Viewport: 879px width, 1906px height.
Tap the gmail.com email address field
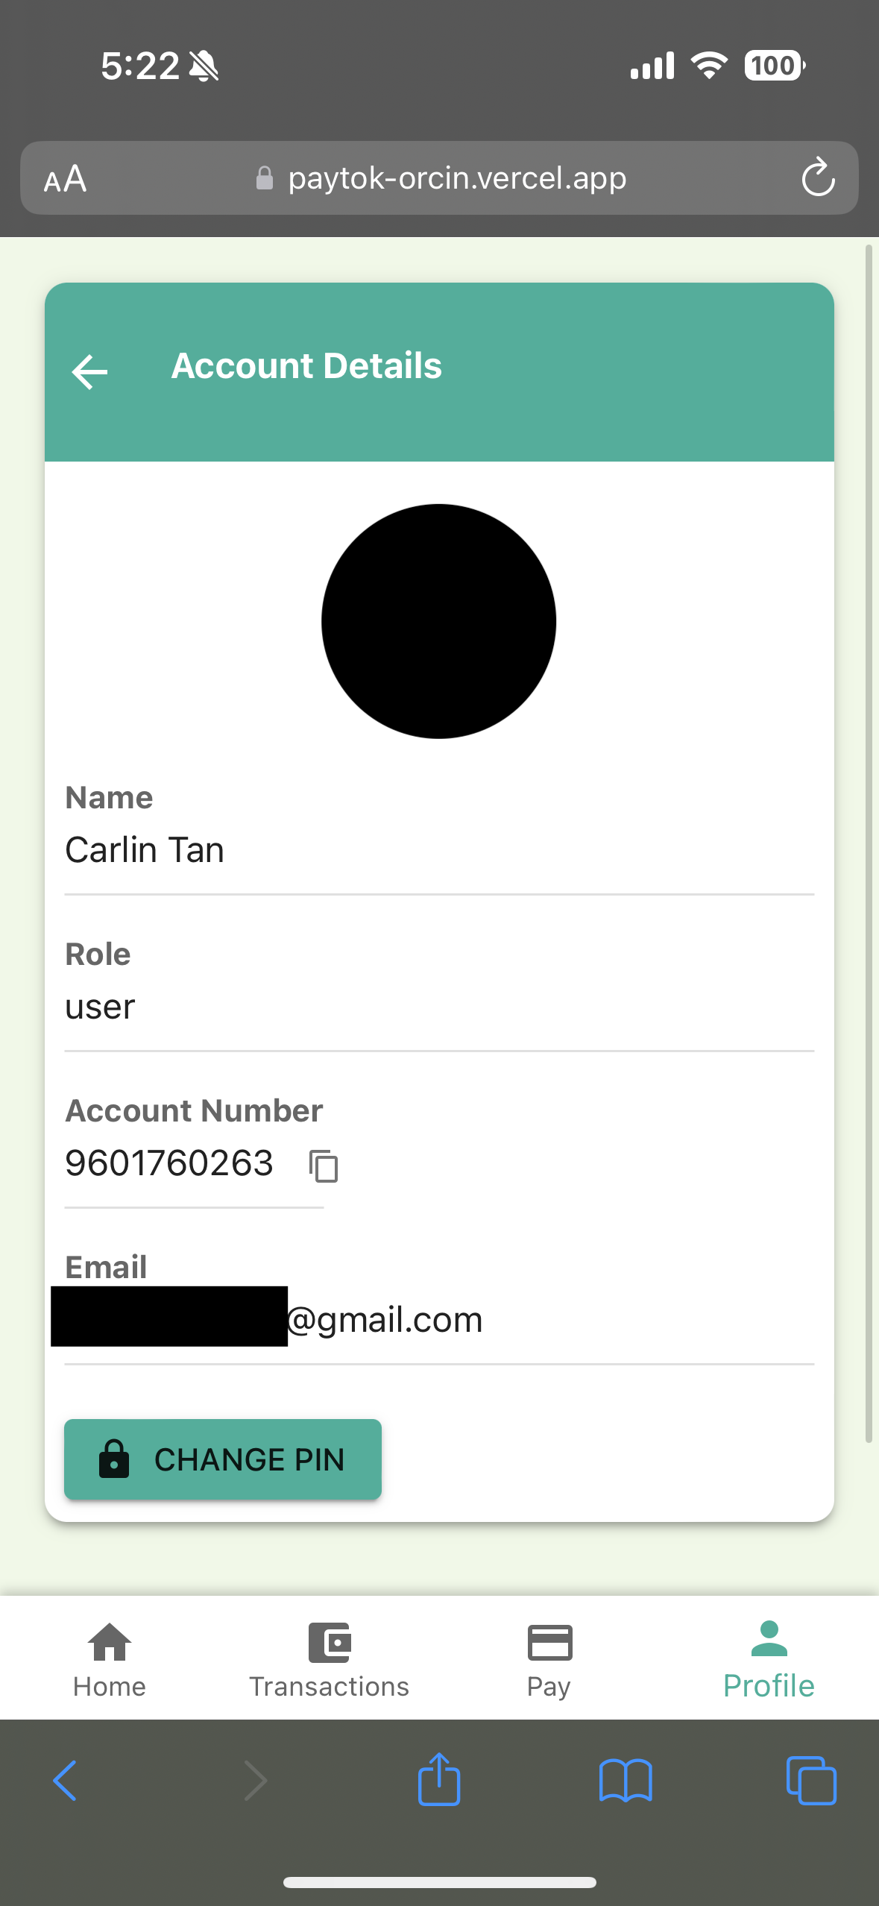point(439,1318)
